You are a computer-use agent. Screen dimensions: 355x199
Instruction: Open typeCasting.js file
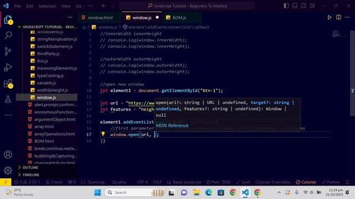pyautogui.click(x=50, y=76)
